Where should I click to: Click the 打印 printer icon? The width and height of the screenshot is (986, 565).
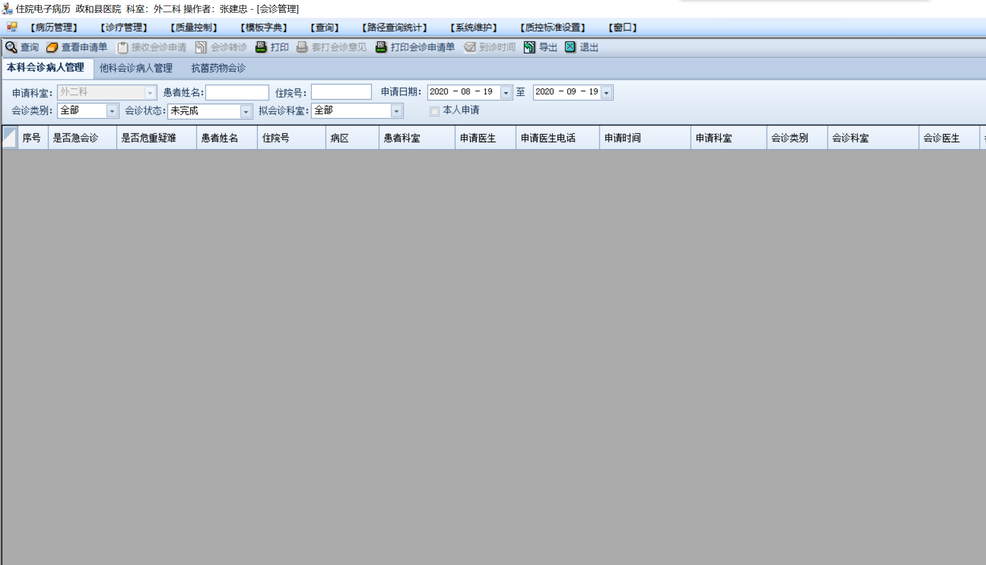coord(261,47)
